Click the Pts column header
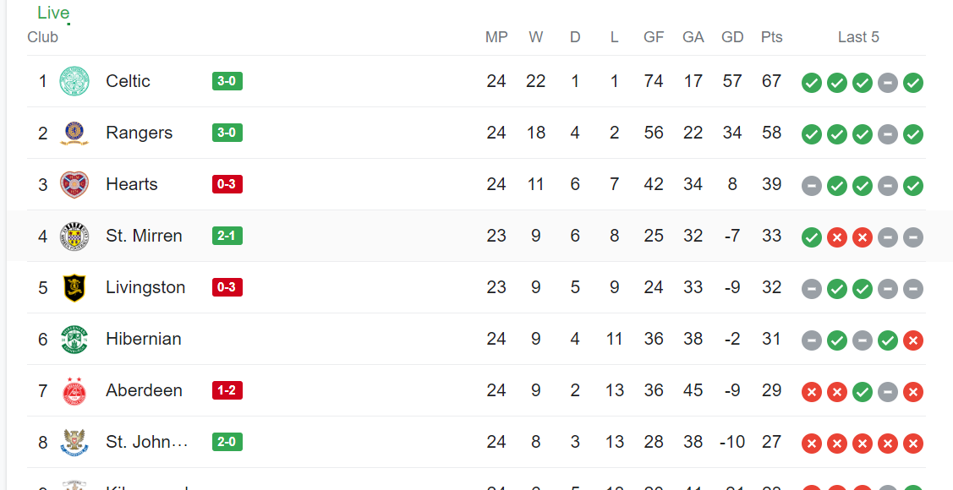 coord(772,37)
